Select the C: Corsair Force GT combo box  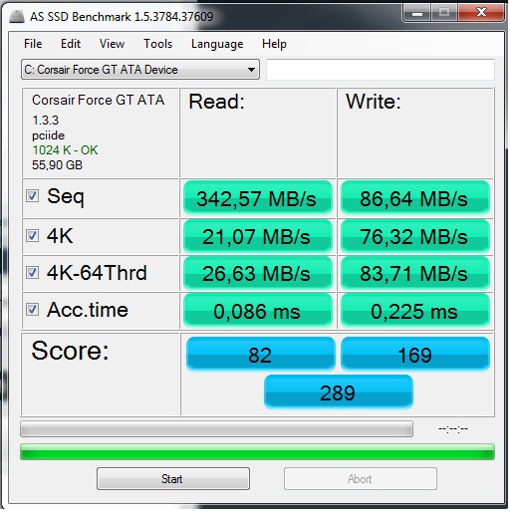pyautogui.click(x=140, y=70)
